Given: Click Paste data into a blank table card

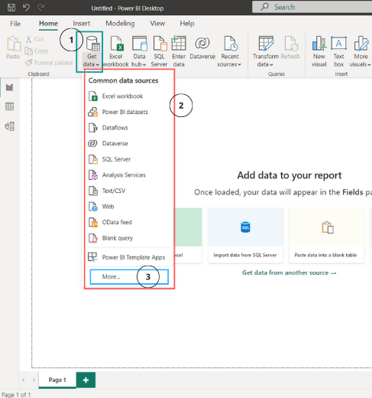Looking at the screenshot, I should (x=327, y=236).
